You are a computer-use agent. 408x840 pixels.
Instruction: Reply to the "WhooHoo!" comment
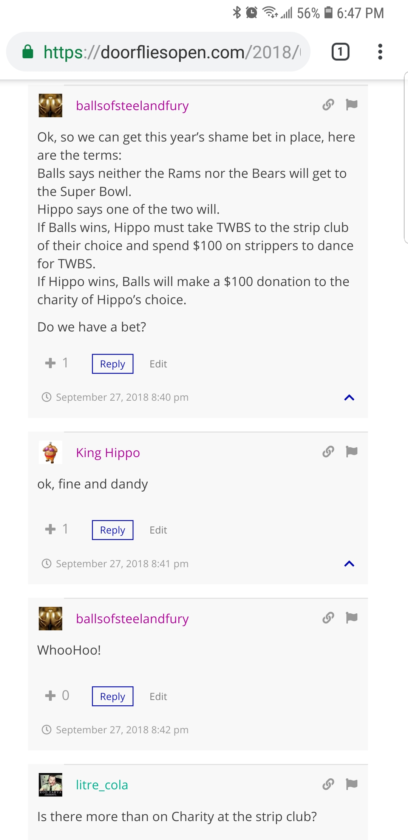coord(113,696)
